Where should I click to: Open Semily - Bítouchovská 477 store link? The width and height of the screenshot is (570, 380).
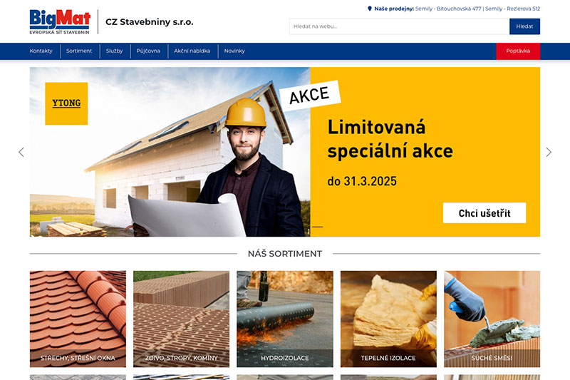[448, 9]
